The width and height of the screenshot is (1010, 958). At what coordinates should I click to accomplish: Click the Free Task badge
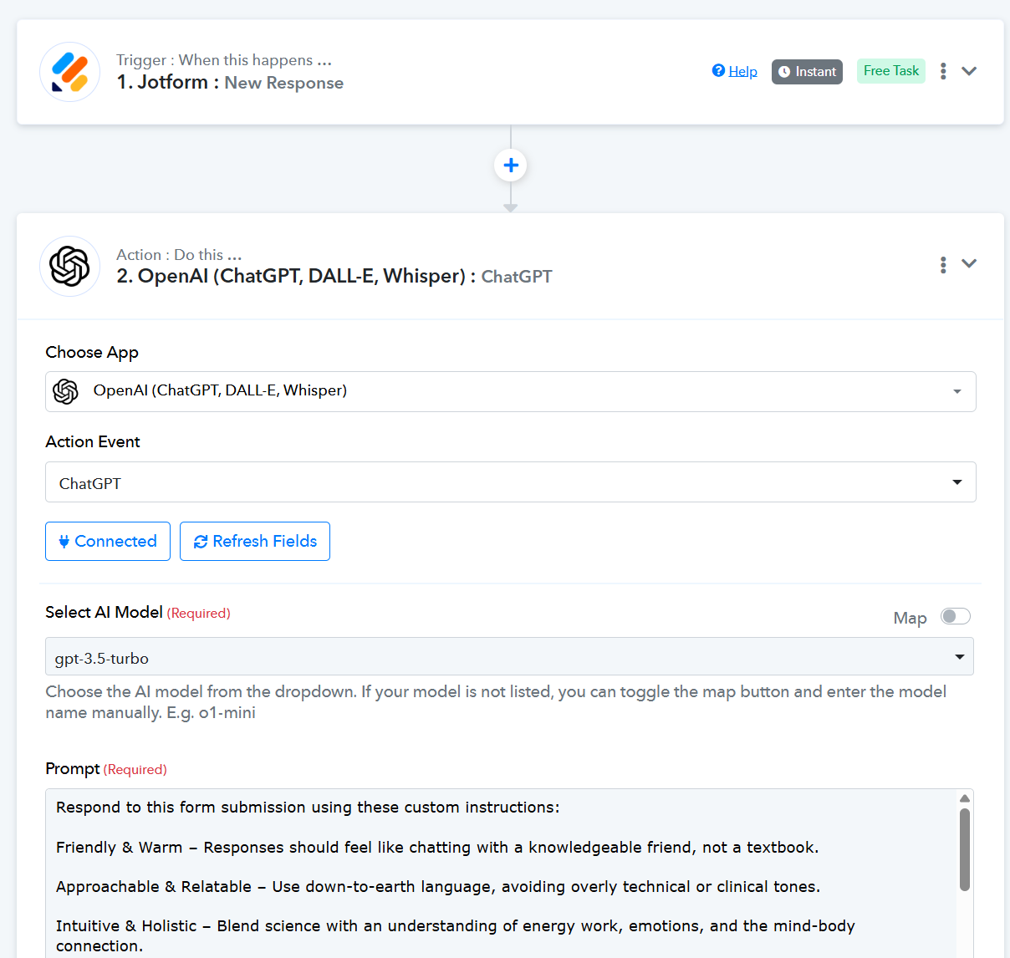(x=890, y=71)
